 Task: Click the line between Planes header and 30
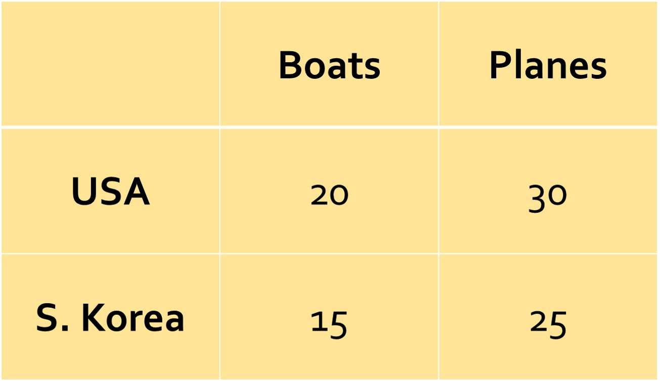(x=548, y=127)
